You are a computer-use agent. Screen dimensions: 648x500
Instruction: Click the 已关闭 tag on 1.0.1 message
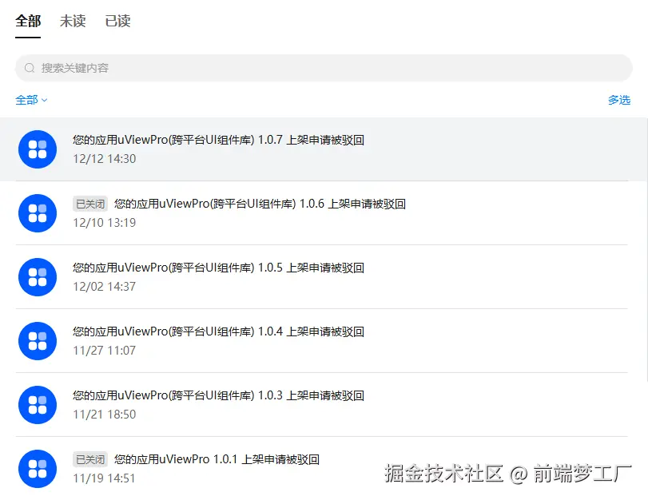[x=90, y=459]
